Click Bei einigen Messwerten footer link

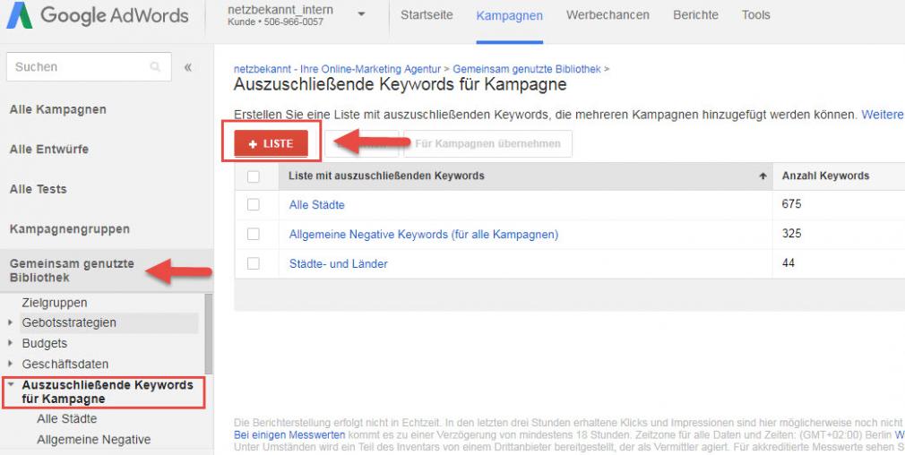click(289, 434)
